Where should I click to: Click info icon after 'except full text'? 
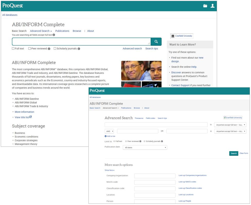(54, 35)
